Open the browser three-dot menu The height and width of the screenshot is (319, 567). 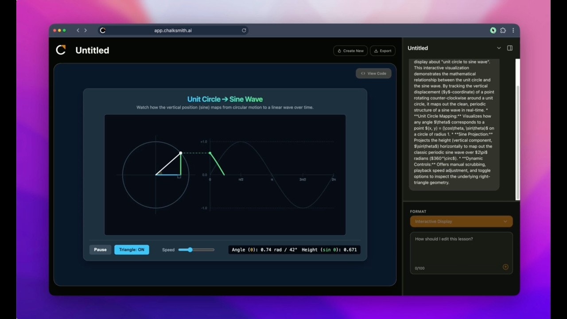[x=513, y=31]
